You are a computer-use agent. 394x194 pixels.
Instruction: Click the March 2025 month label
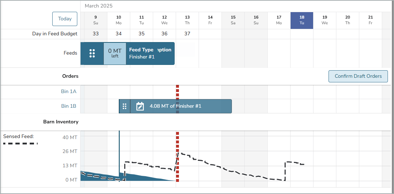[x=98, y=6]
